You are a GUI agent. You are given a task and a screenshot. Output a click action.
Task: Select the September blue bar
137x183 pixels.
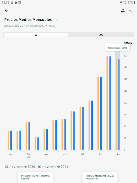coord(101,113)
